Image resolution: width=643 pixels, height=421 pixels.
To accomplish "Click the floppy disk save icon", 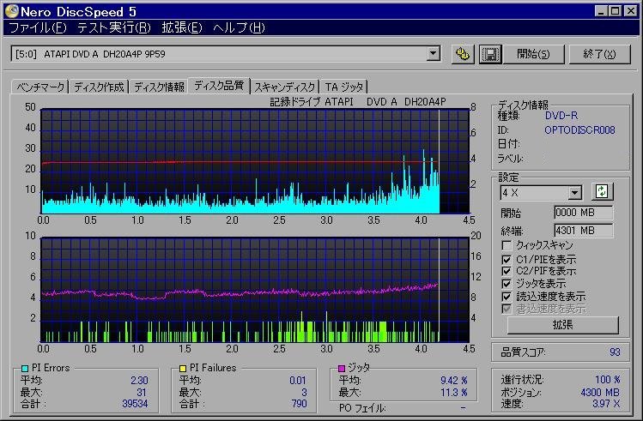I will coord(490,54).
